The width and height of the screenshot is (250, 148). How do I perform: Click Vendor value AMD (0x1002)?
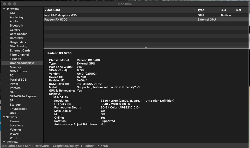click(x=87, y=74)
